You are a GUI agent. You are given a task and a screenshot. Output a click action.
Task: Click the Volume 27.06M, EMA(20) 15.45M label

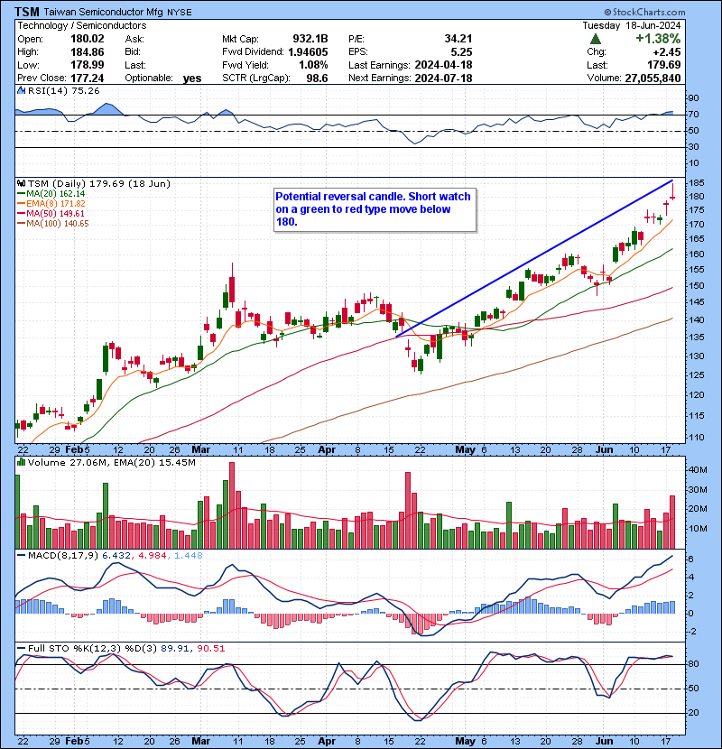pyautogui.click(x=111, y=462)
